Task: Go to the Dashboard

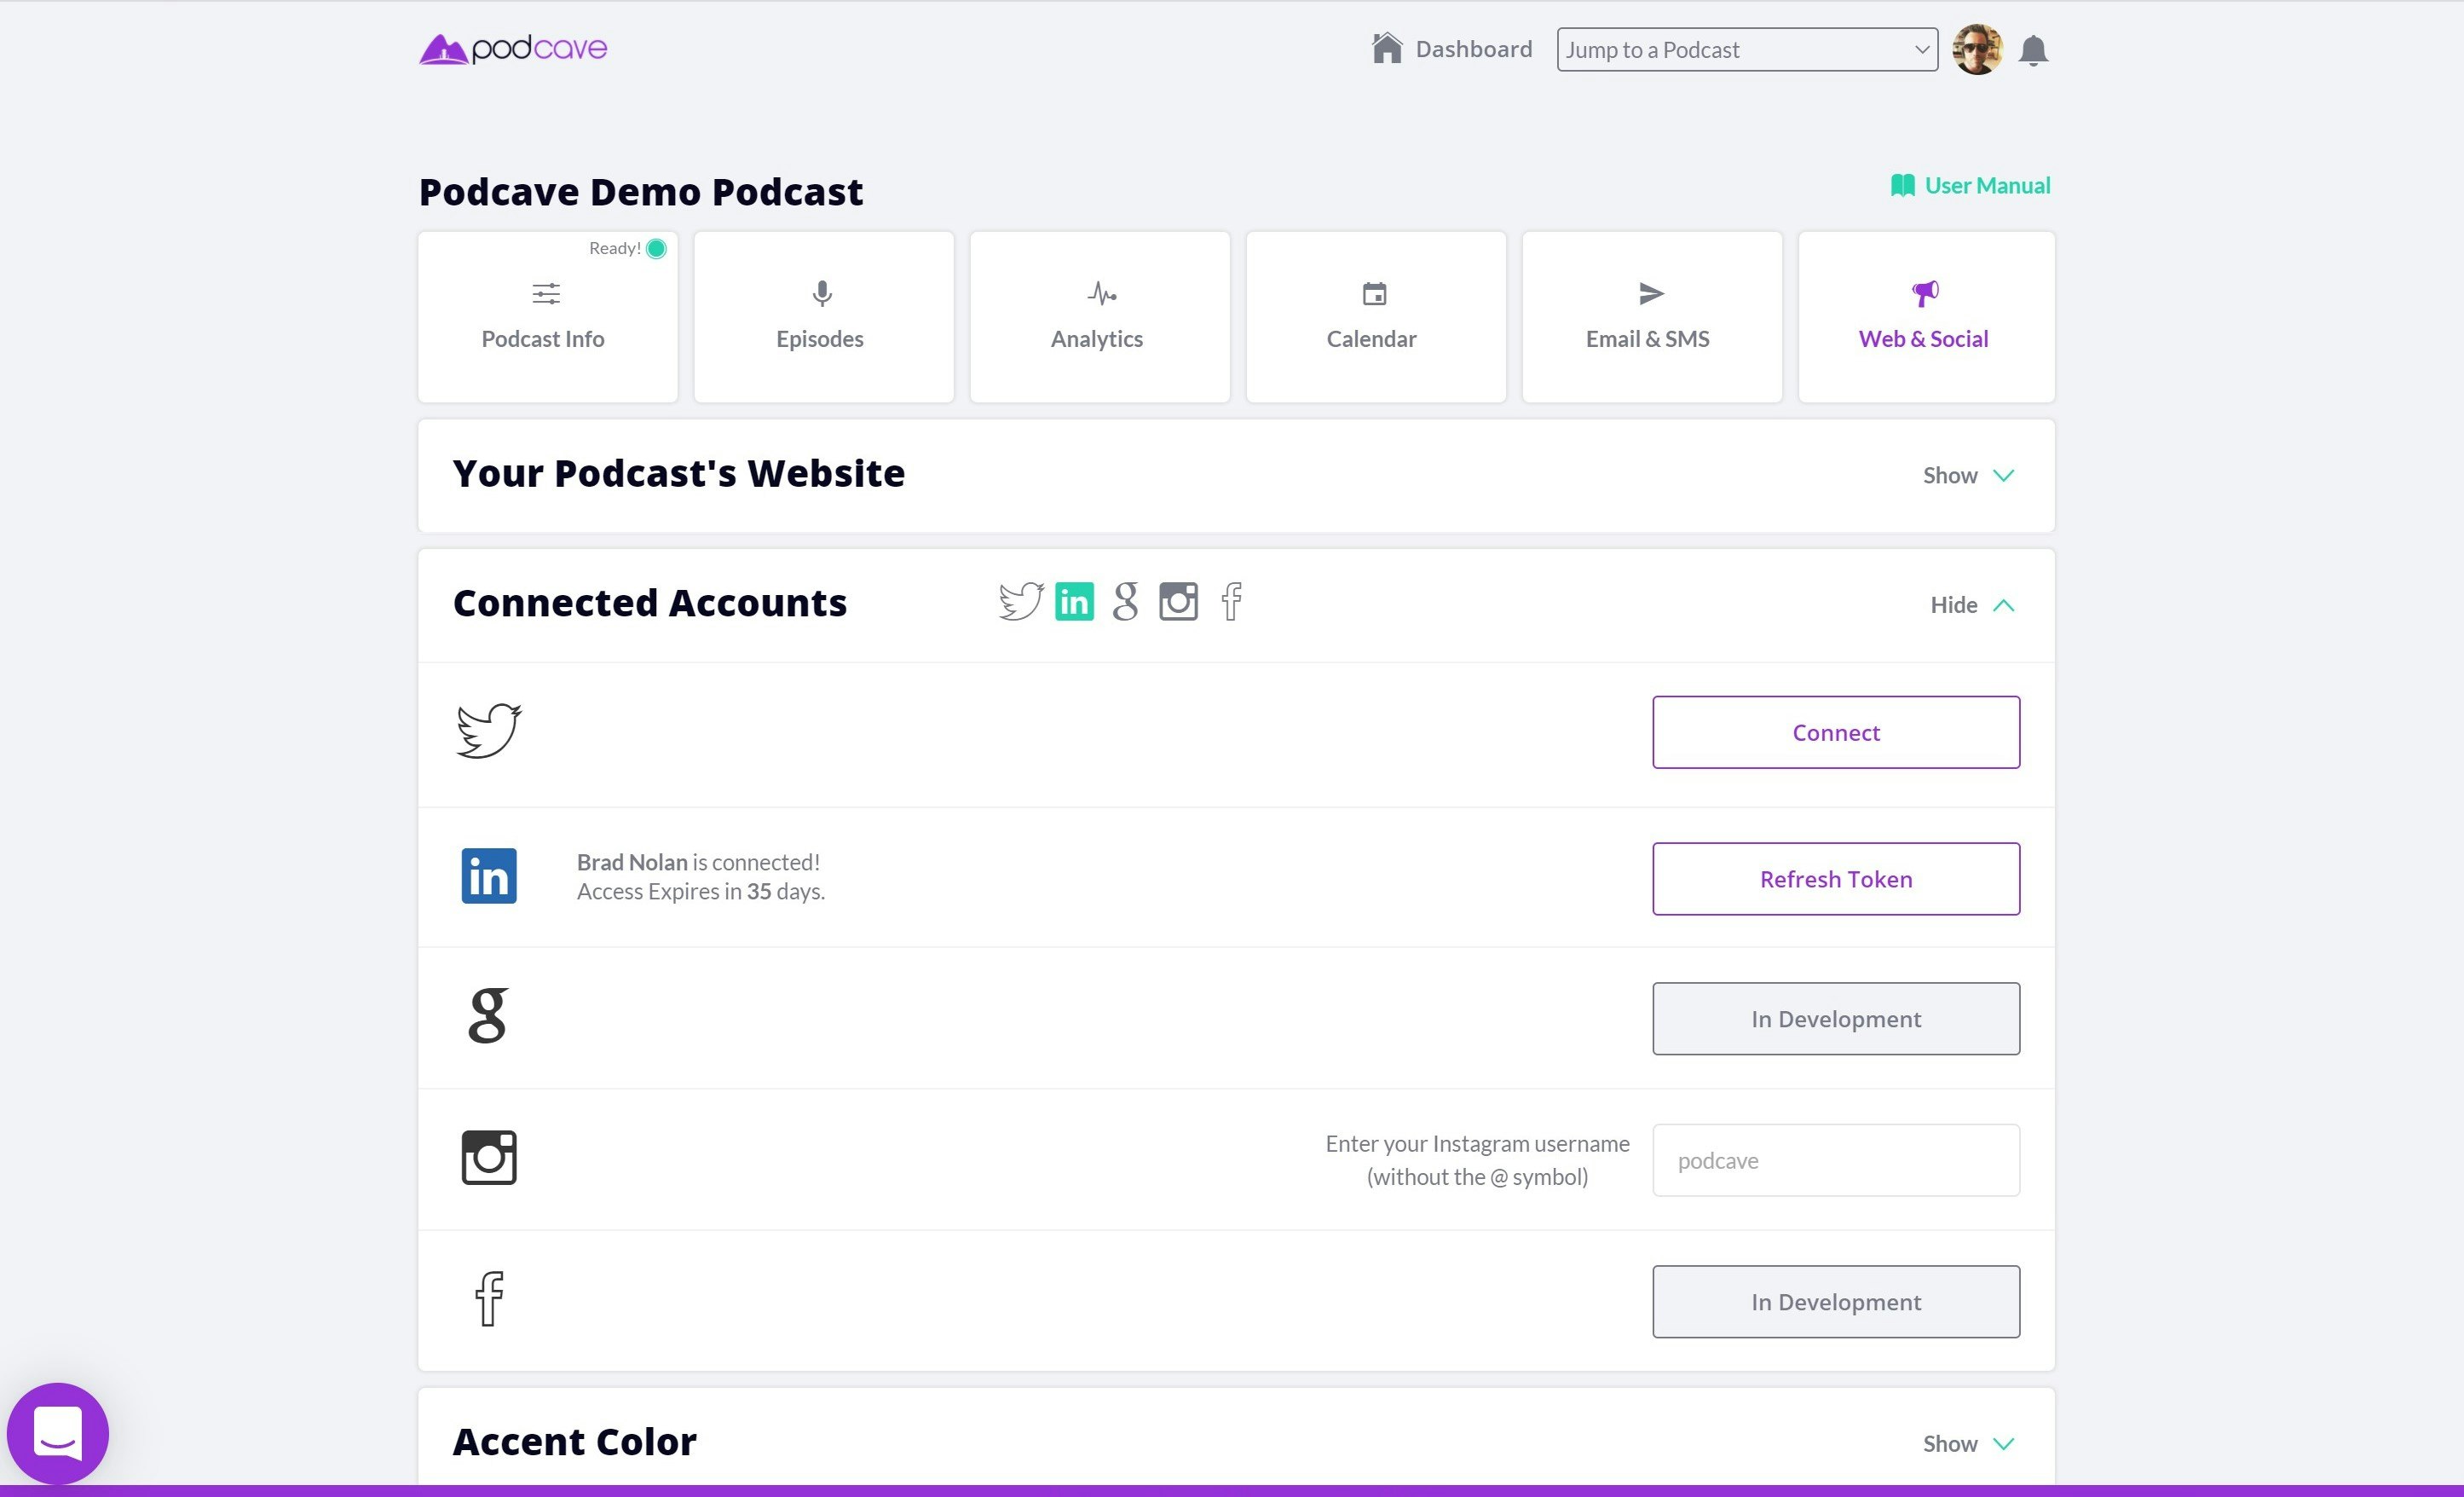Action: 1450,48
